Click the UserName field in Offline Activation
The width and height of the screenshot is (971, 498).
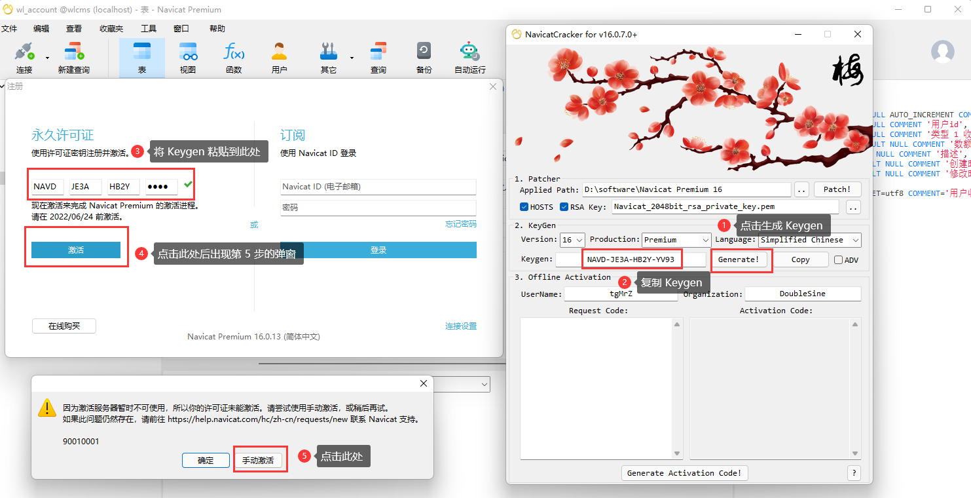621,294
